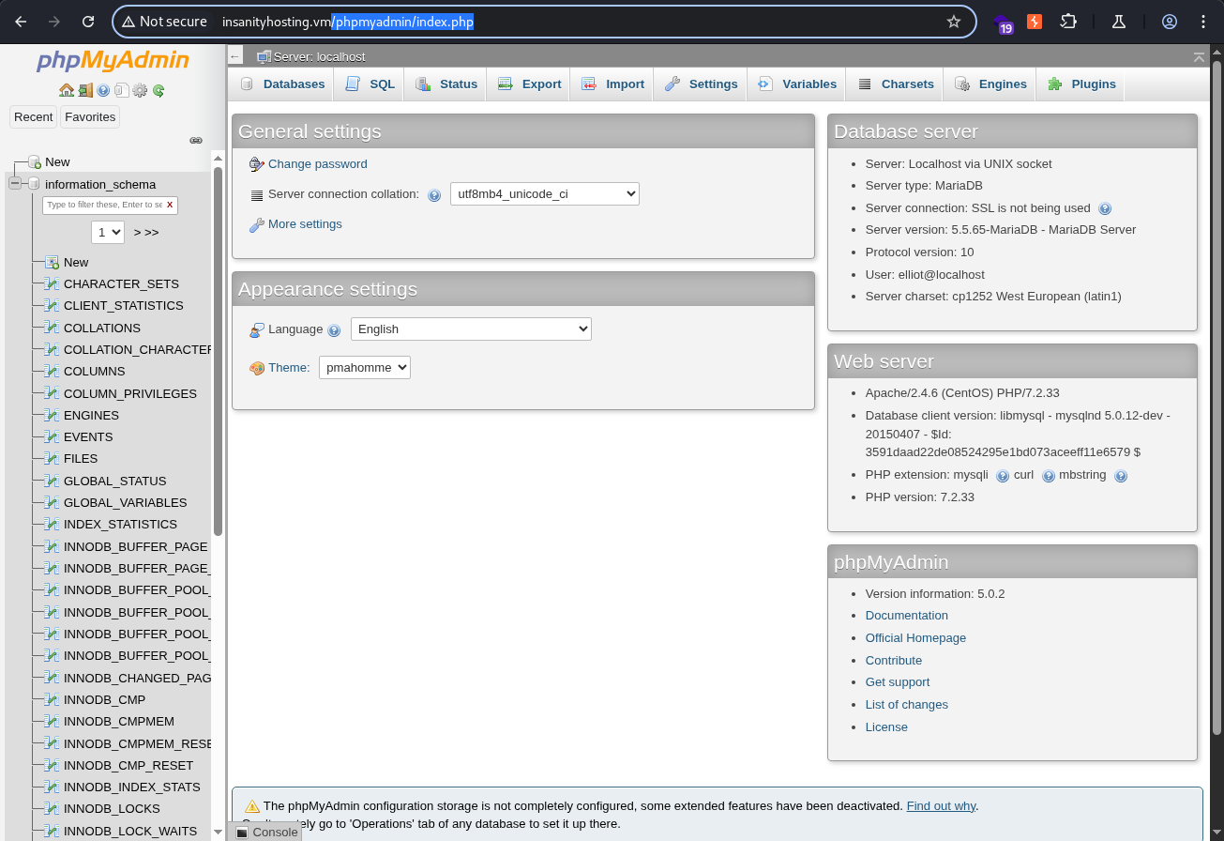Collapse main panel top with arrows icon
This screenshot has height=841, width=1224.
tap(1199, 57)
